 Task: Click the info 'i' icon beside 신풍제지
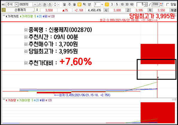tap(37, 10)
